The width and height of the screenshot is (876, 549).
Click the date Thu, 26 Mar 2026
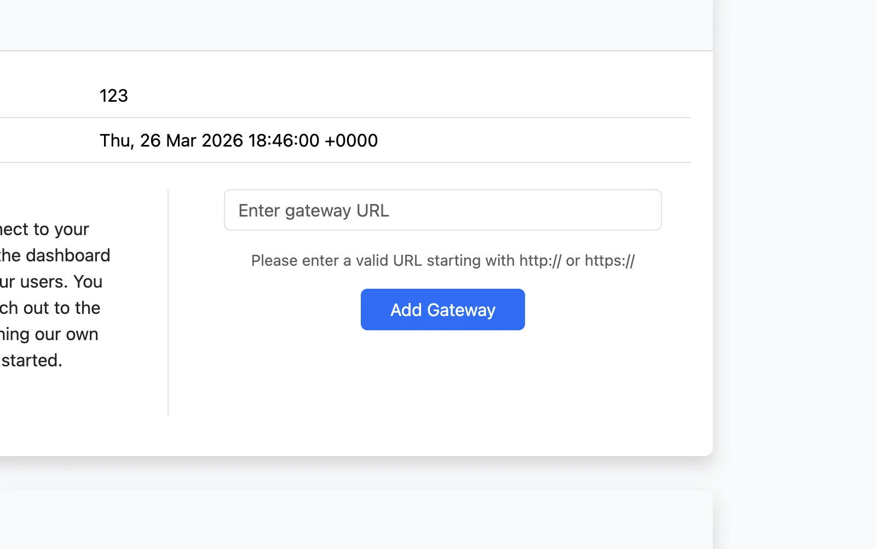[x=238, y=141]
